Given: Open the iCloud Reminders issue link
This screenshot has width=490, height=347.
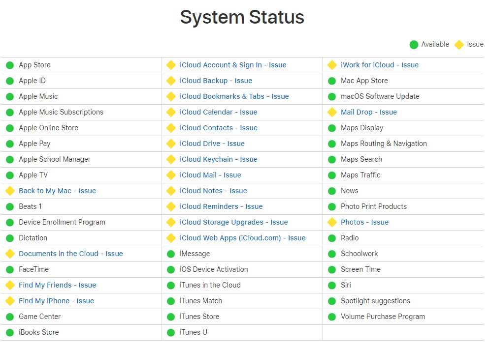Looking at the screenshot, I should click(x=221, y=206).
